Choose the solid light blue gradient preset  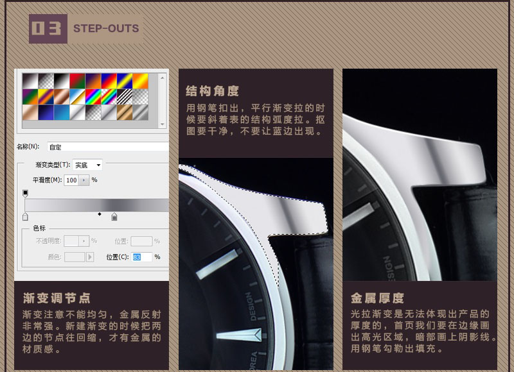coord(62,112)
